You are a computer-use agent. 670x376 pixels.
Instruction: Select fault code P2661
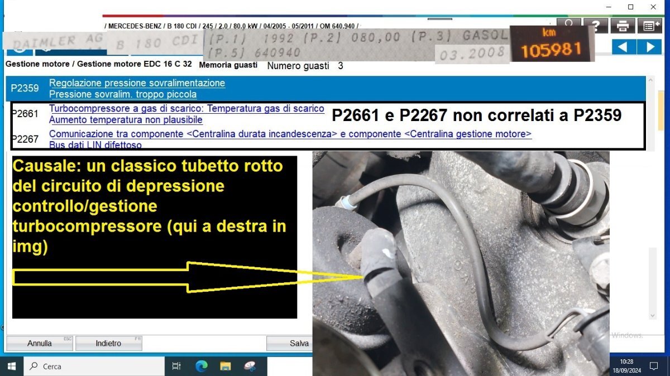25,114
